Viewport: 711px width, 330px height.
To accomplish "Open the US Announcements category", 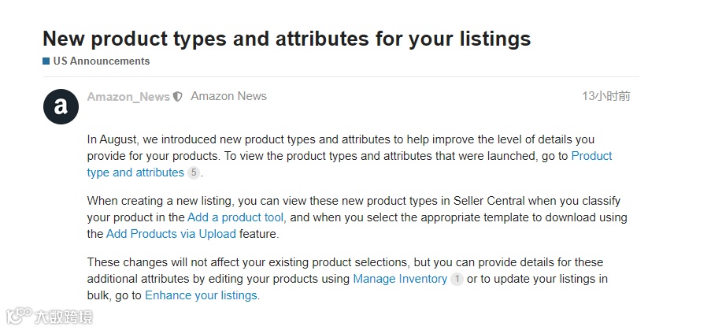I will [101, 61].
